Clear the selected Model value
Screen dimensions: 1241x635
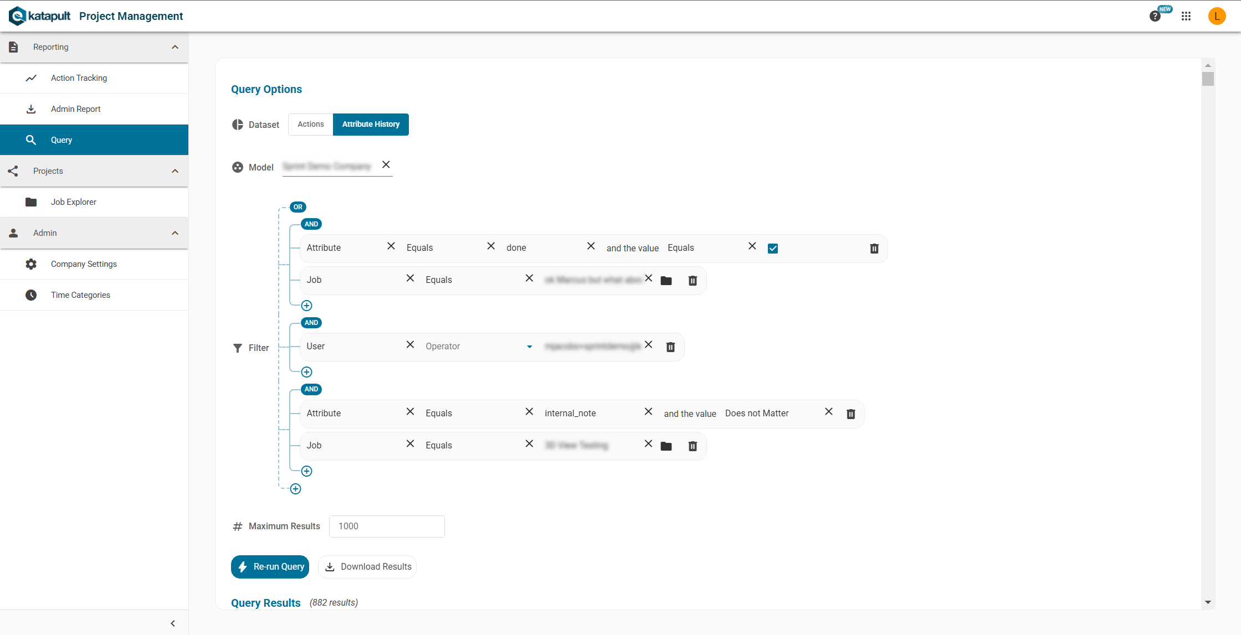386,165
